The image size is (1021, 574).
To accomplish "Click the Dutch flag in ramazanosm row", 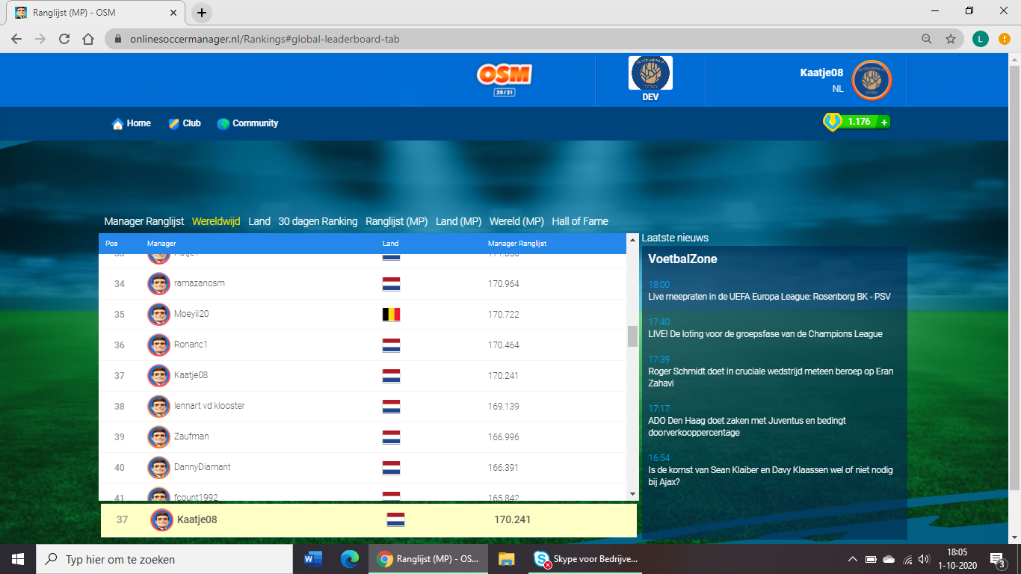I will (x=391, y=284).
